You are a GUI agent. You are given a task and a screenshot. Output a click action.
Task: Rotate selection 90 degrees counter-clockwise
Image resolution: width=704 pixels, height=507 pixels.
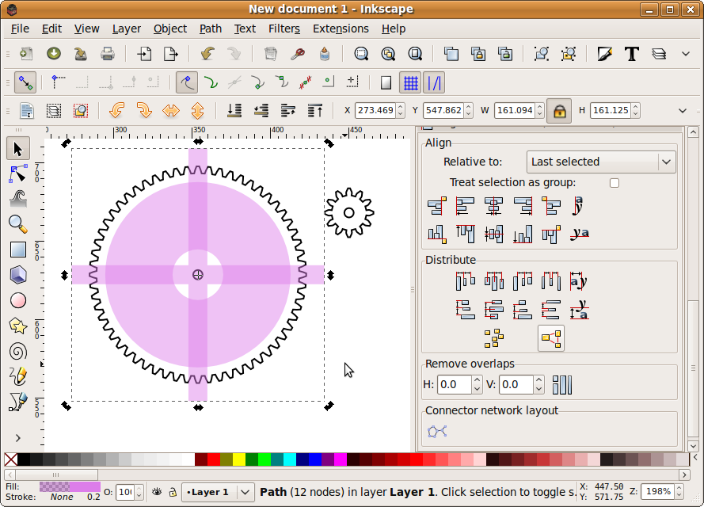pyautogui.click(x=116, y=110)
